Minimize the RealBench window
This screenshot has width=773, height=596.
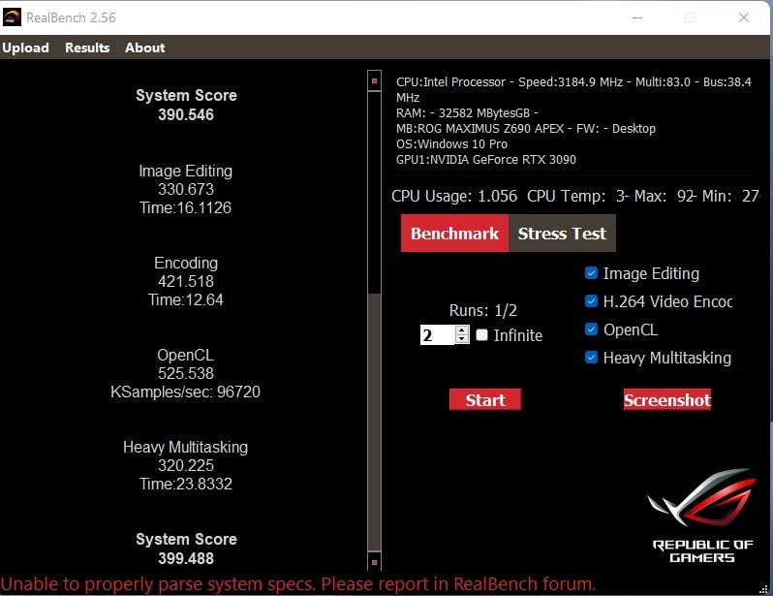pyautogui.click(x=637, y=17)
